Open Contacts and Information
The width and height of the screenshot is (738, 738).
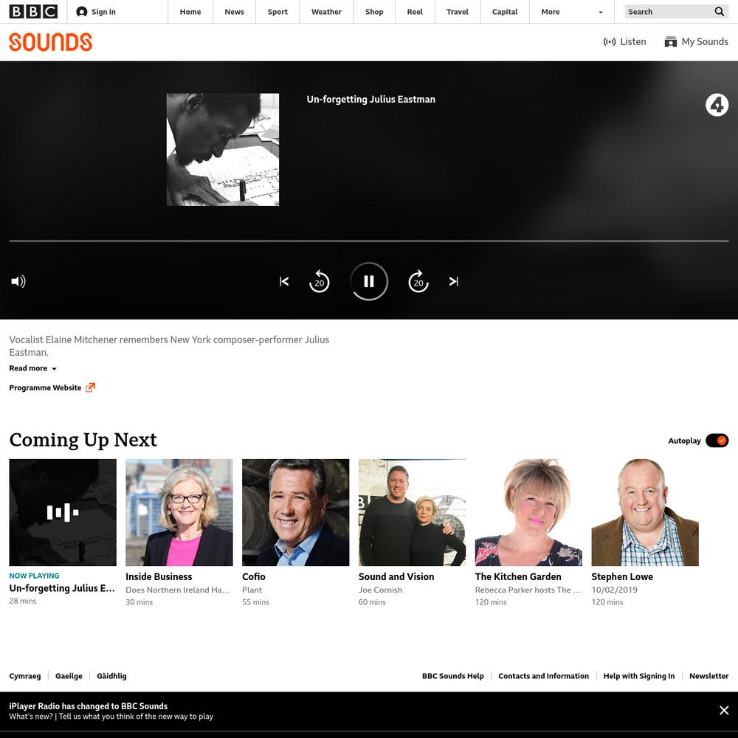coord(544,676)
